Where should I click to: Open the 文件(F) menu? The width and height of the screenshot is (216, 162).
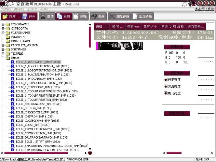[x=6, y=9]
